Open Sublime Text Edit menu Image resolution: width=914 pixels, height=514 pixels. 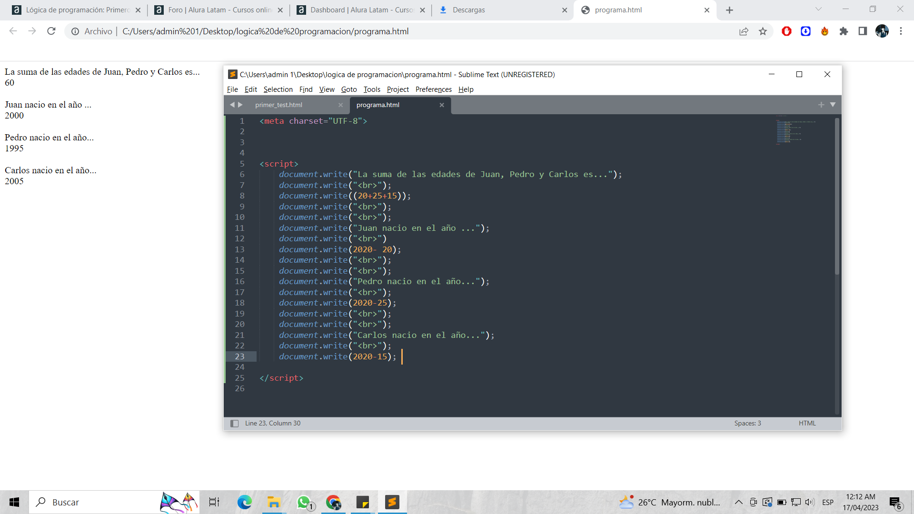point(250,89)
